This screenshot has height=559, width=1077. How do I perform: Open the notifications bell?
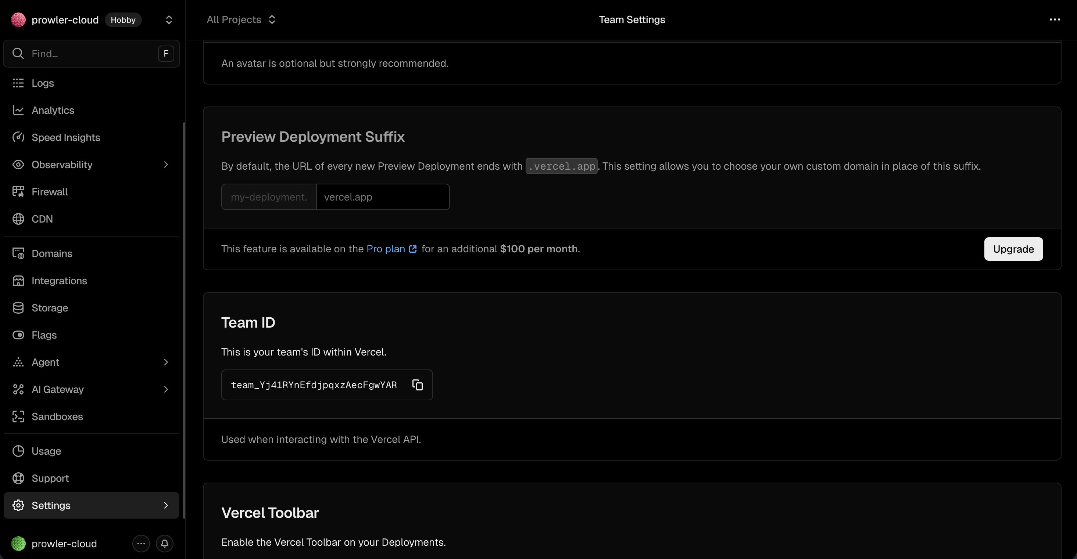point(165,544)
